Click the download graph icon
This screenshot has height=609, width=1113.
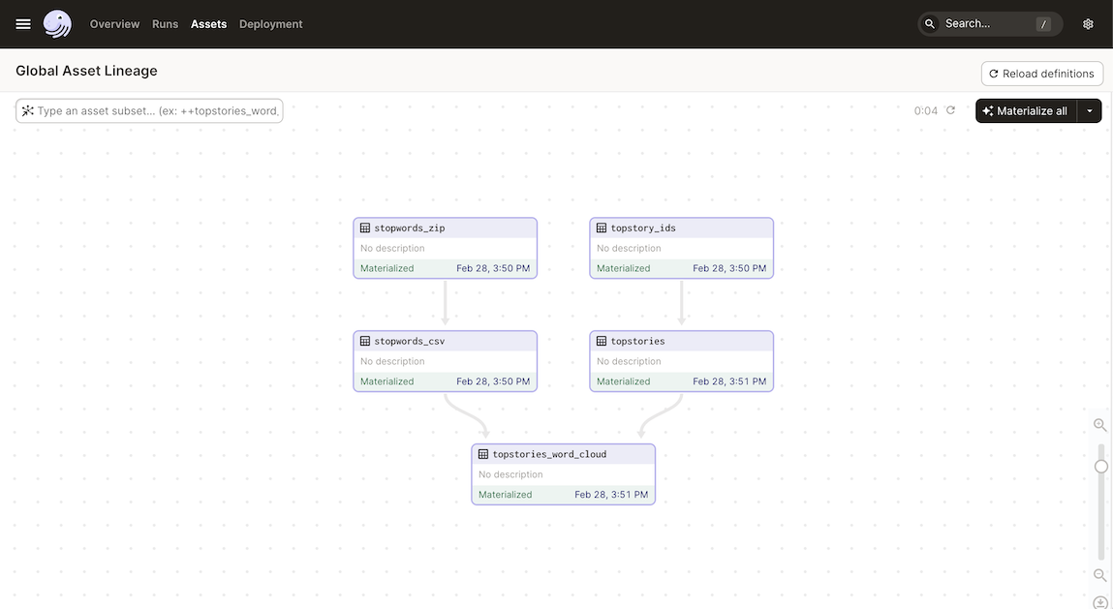(1100, 602)
